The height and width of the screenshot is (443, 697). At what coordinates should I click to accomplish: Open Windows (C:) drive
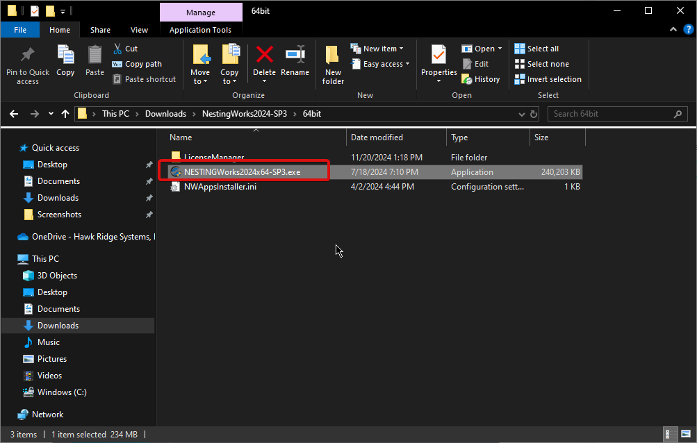tap(61, 392)
